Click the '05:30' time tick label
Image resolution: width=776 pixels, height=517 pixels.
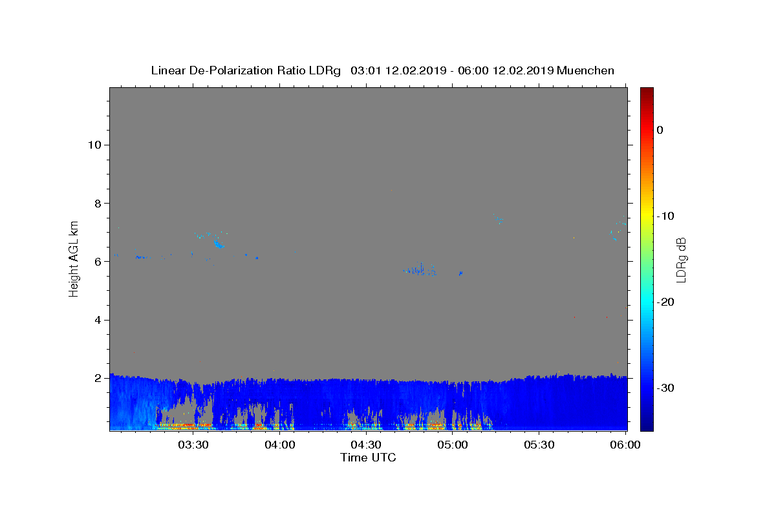539,445
